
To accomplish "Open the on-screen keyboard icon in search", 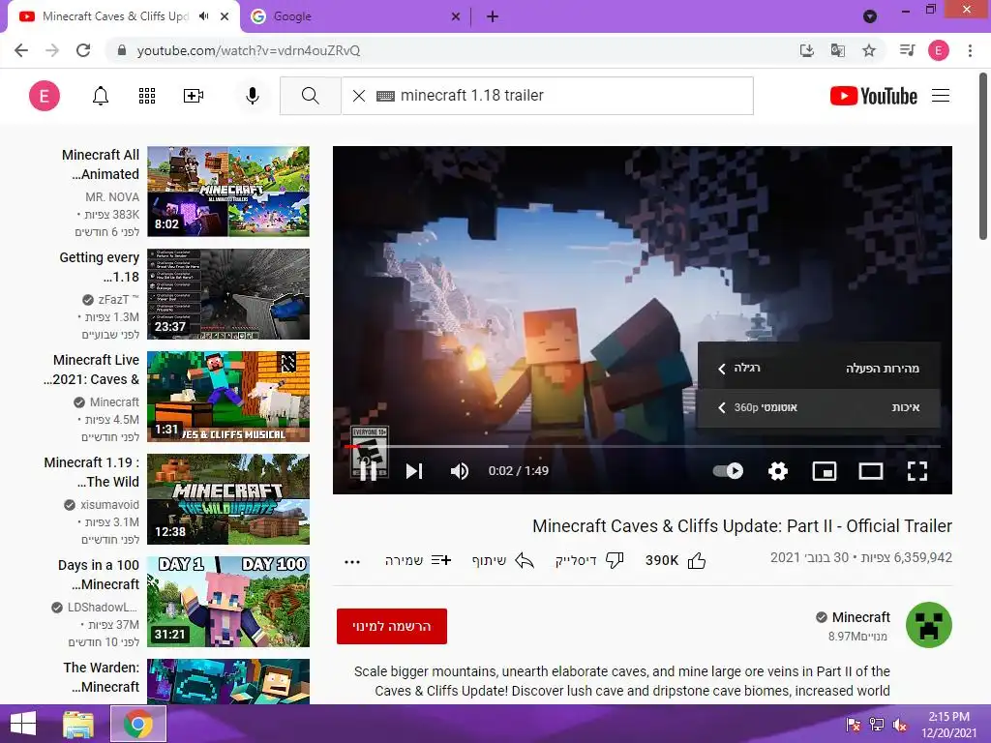I will (x=385, y=96).
